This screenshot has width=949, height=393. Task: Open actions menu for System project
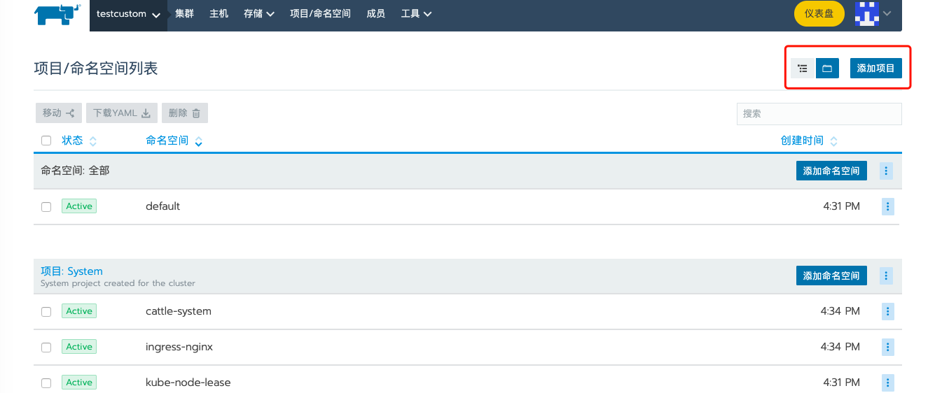pos(886,276)
